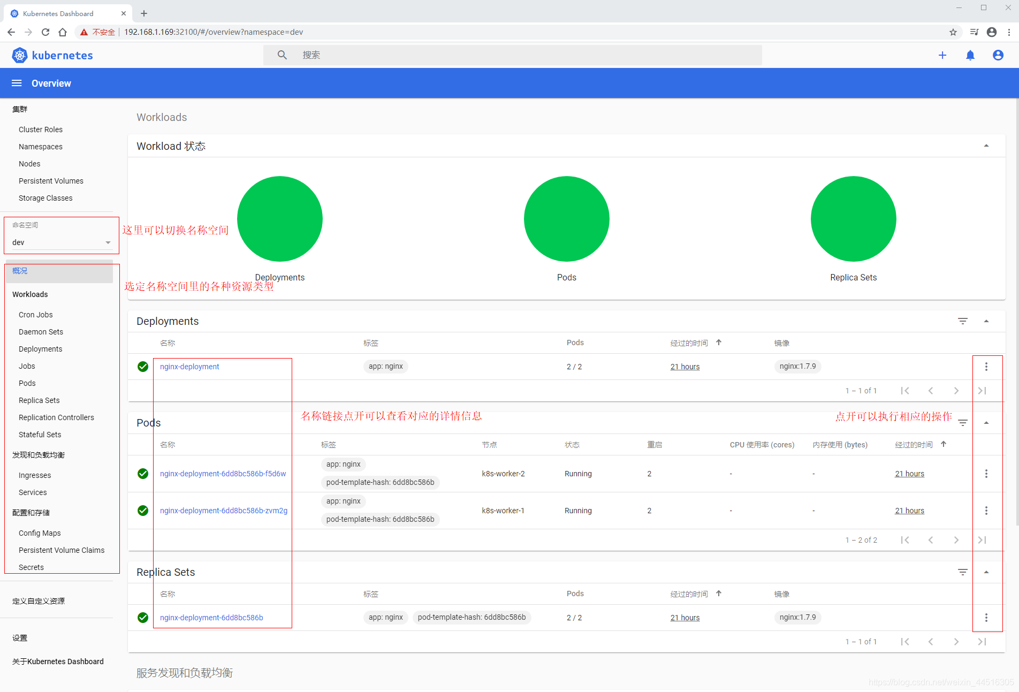Click the green Replica Sets status circle
Image resolution: width=1019 pixels, height=692 pixels.
pyautogui.click(x=853, y=219)
